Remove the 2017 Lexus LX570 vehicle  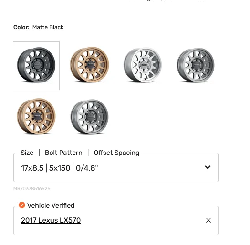coord(208,220)
